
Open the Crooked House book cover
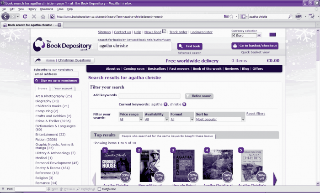(116, 165)
